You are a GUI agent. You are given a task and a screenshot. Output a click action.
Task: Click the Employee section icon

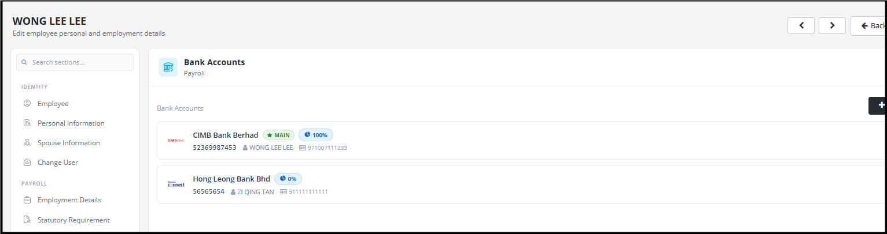coord(27,104)
